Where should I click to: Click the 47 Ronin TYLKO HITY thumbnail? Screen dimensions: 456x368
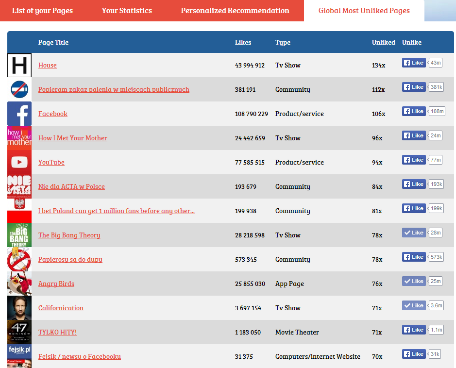pyautogui.click(x=19, y=332)
